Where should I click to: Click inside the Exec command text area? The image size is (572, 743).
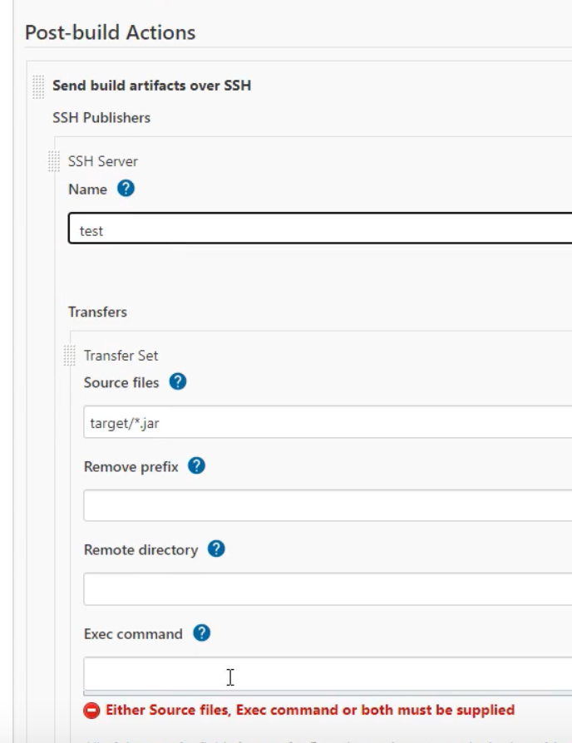coord(328,673)
